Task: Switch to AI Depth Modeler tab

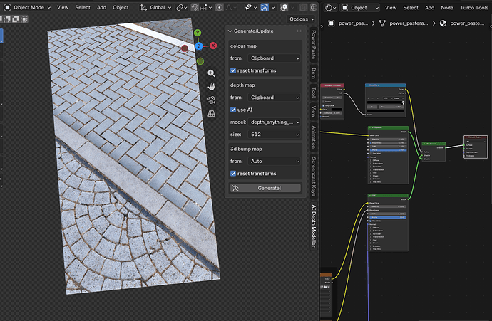Action: pos(314,226)
